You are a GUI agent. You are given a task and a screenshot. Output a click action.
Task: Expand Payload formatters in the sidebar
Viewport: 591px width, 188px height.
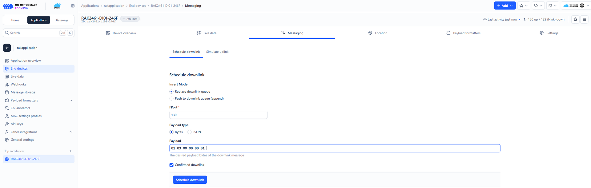click(71, 100)
